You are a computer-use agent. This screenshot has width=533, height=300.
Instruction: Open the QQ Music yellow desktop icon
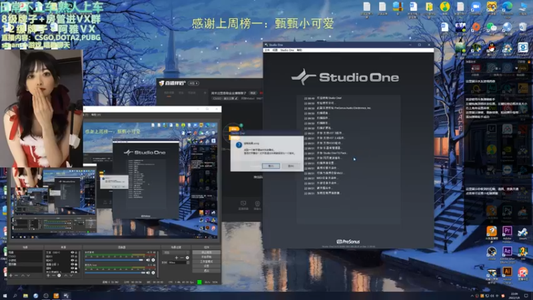[x=444, y=7]
